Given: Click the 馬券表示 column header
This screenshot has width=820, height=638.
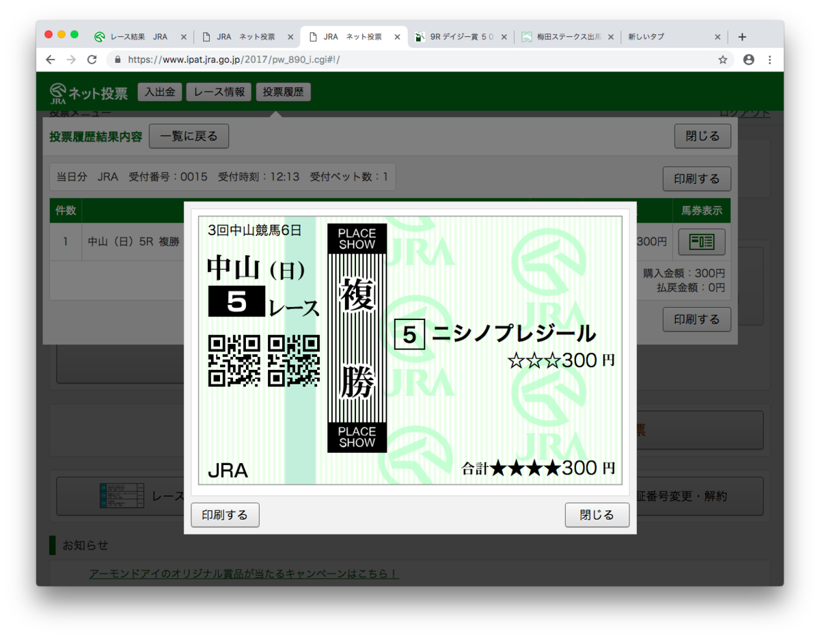Looking at the screenshot, I should click(x=702, y=211).
